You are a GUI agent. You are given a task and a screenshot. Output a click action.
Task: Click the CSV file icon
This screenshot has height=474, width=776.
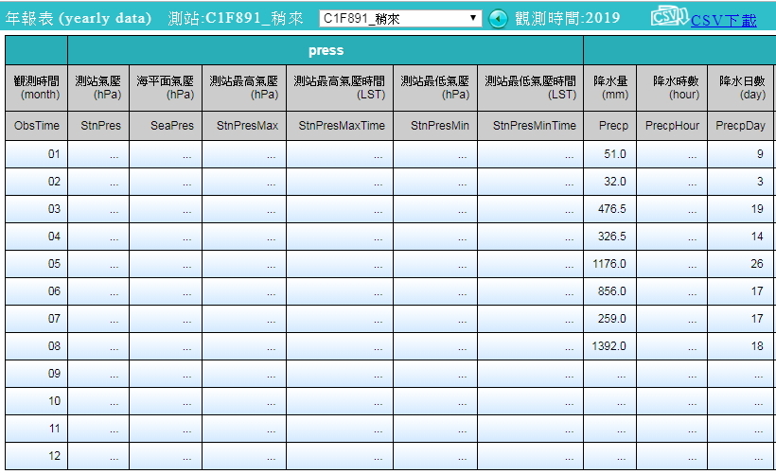click(668, 17)
